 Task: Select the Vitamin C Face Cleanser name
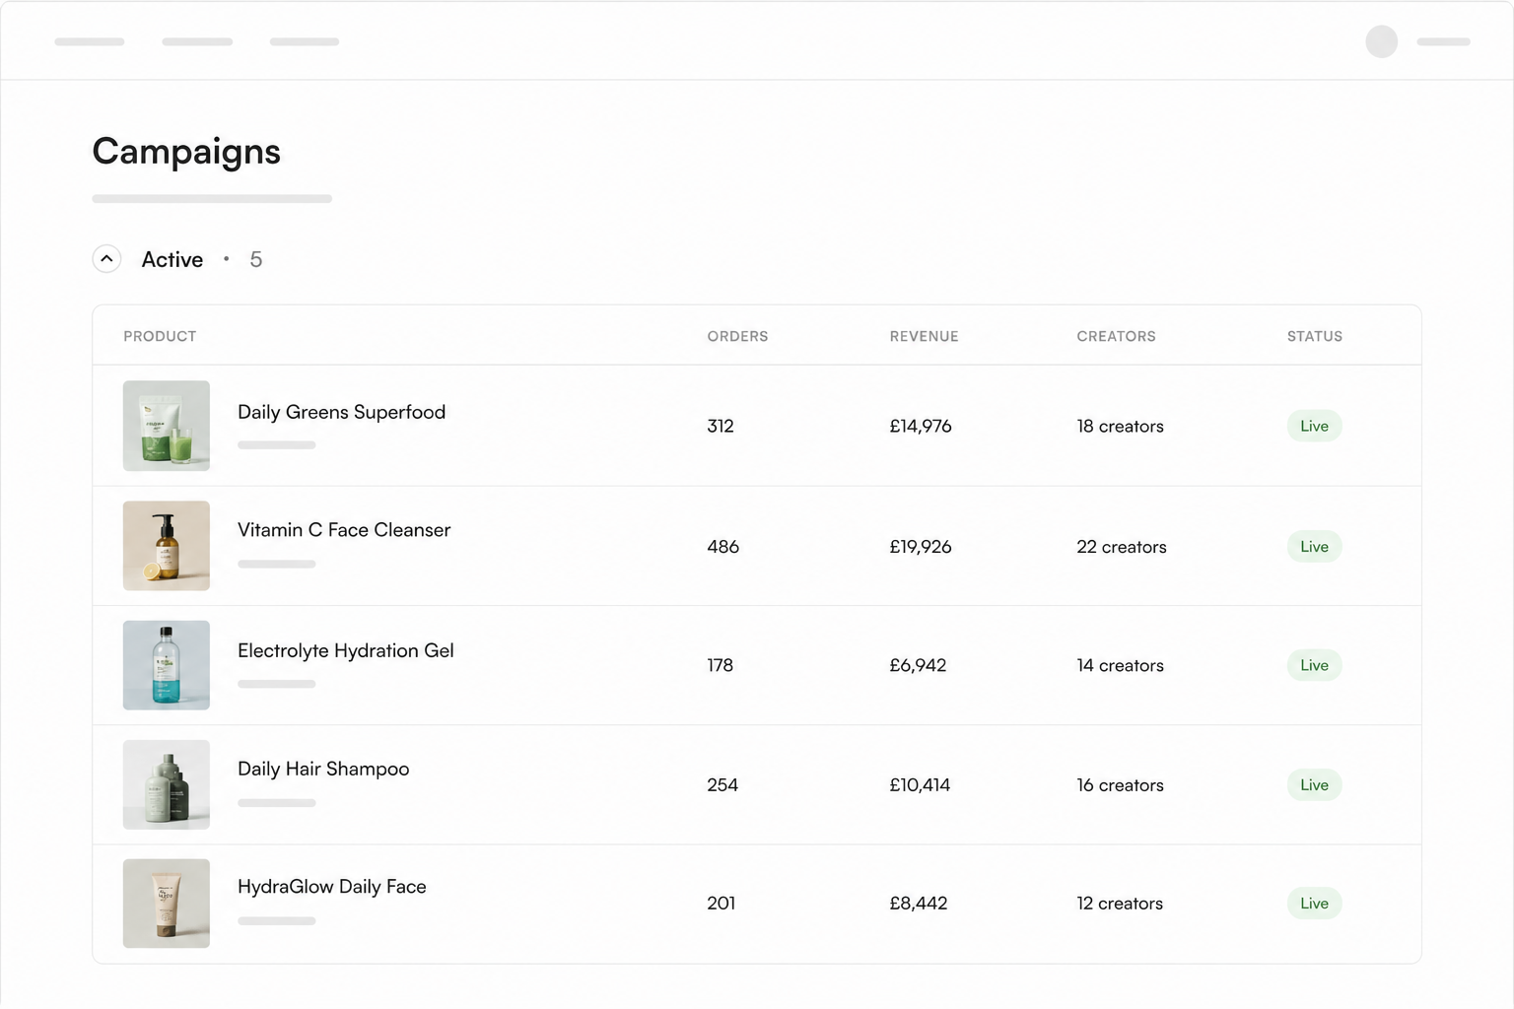[344, 530]
